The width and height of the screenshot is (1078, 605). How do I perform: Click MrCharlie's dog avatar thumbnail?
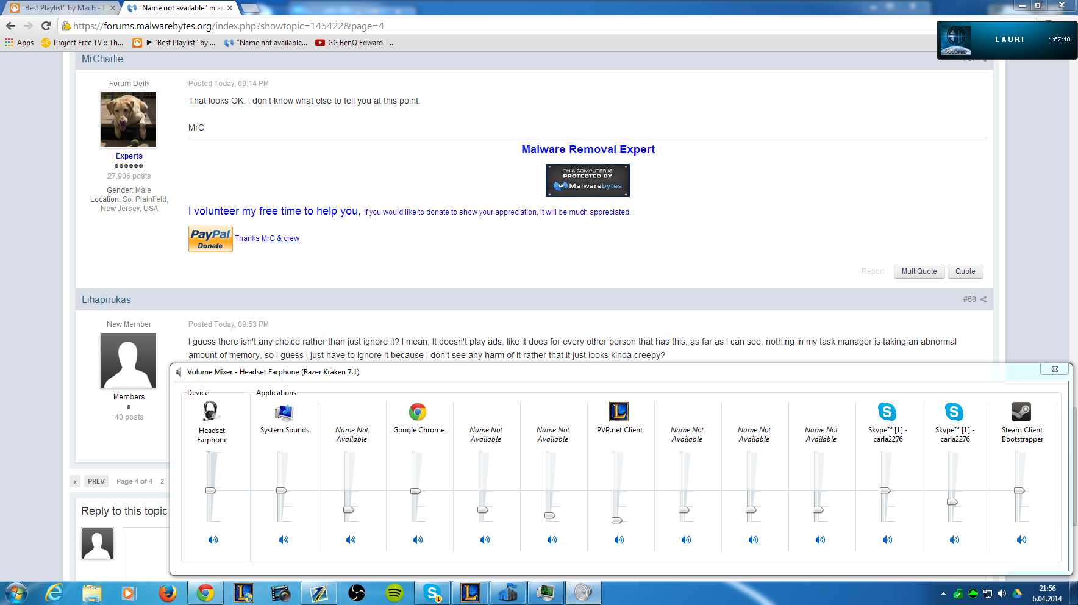[129, 120]
